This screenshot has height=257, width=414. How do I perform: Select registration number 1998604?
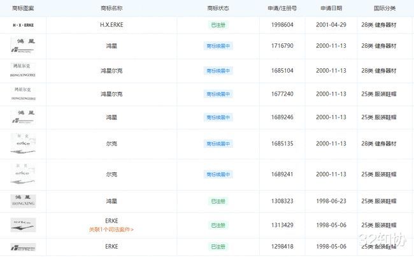282,25
